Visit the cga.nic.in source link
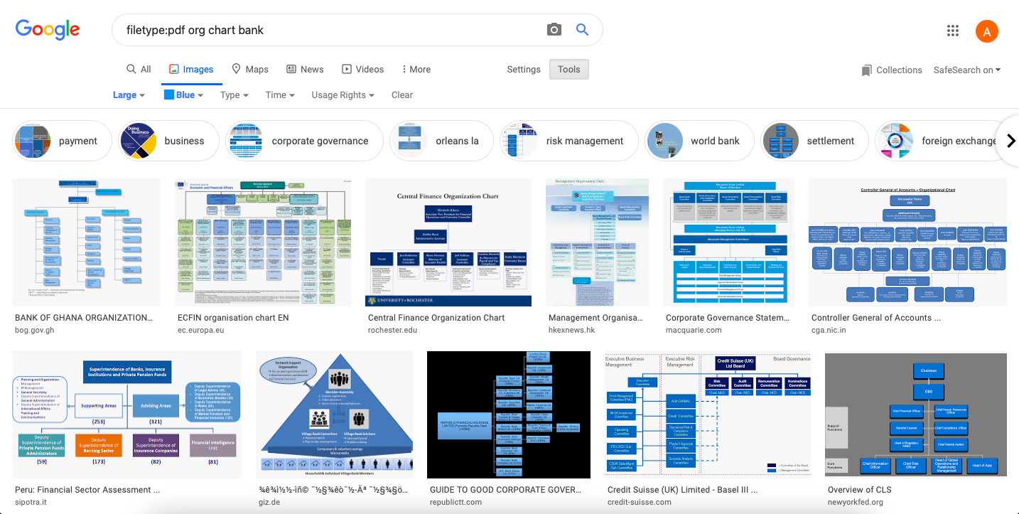The height and width of the screenshot is (514, 1019). 830,330
